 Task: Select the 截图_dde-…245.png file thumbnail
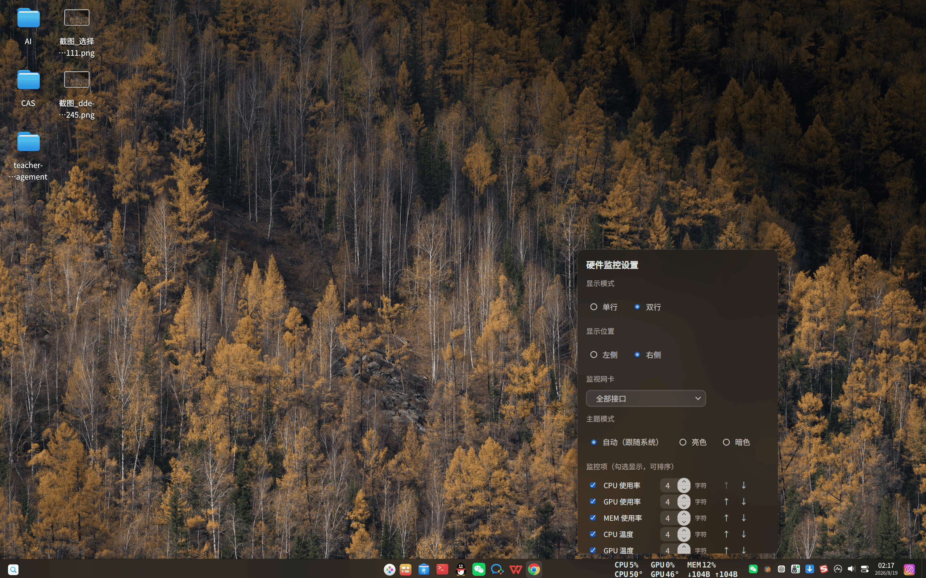pyautogui.click(x=76, y=80)
